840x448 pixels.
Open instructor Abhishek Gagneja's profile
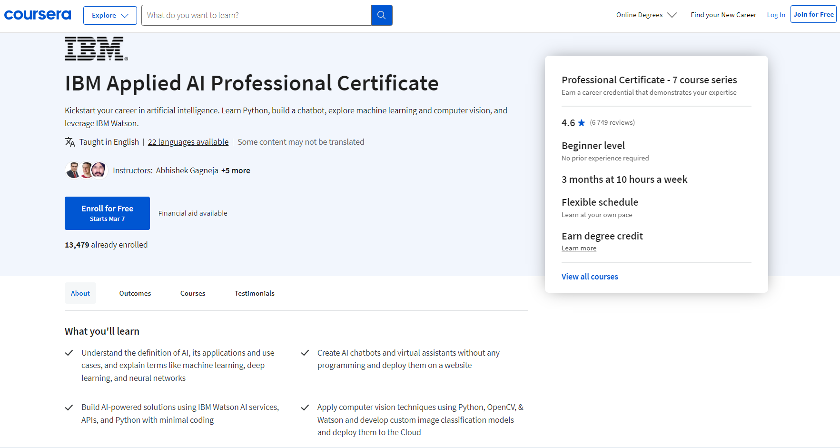click(x=187, y=170)
